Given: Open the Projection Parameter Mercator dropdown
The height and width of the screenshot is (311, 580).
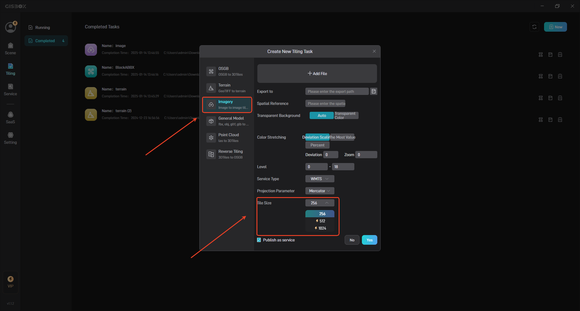Looking at the screenshot, I should tap(320, 191).
